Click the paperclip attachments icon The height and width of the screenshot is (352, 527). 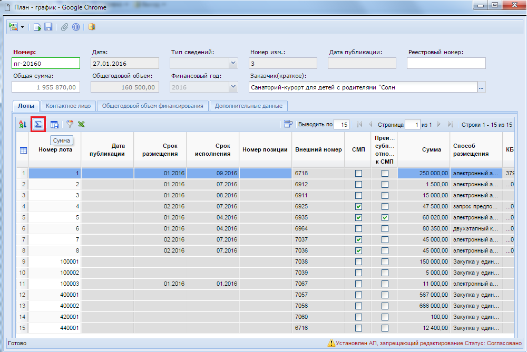[x=65, y=27]
